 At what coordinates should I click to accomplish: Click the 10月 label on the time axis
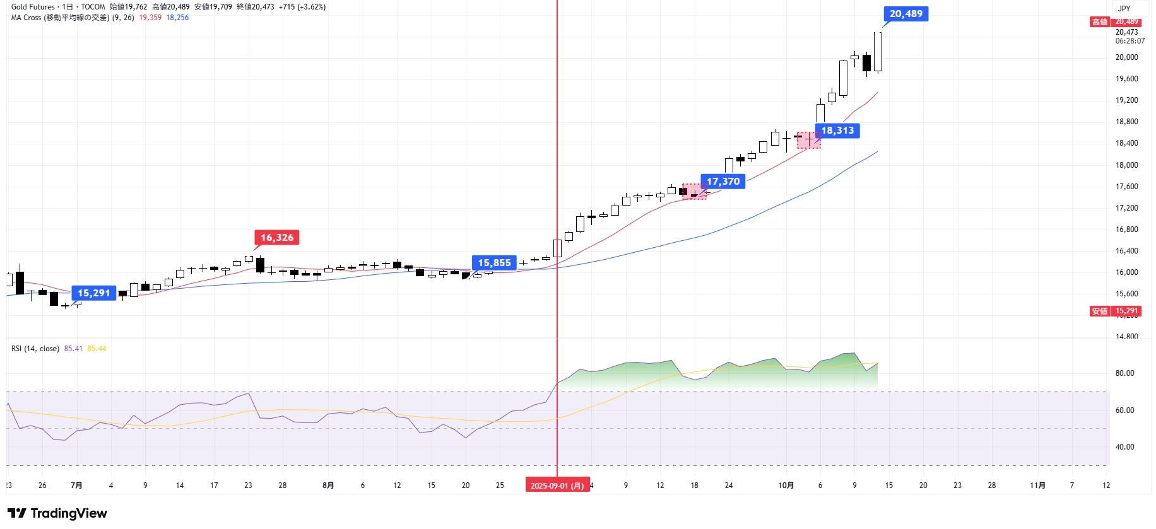click(x=786, y=485)
